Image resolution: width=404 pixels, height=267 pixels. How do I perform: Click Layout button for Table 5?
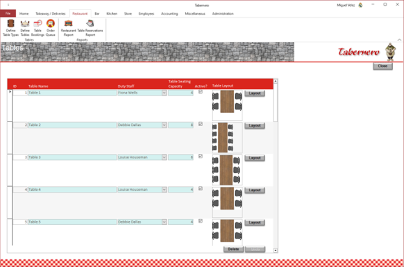pyautogui.click(x=255, y=223)
